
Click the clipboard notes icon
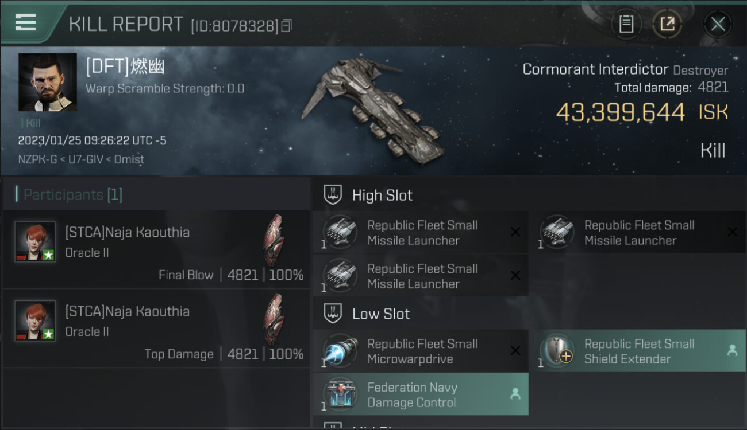(626, 24)
